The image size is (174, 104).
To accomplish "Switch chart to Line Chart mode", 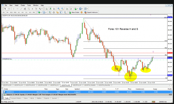I will 54,9.
